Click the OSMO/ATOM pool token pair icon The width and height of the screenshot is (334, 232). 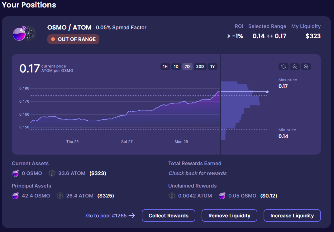pos(24,34)
